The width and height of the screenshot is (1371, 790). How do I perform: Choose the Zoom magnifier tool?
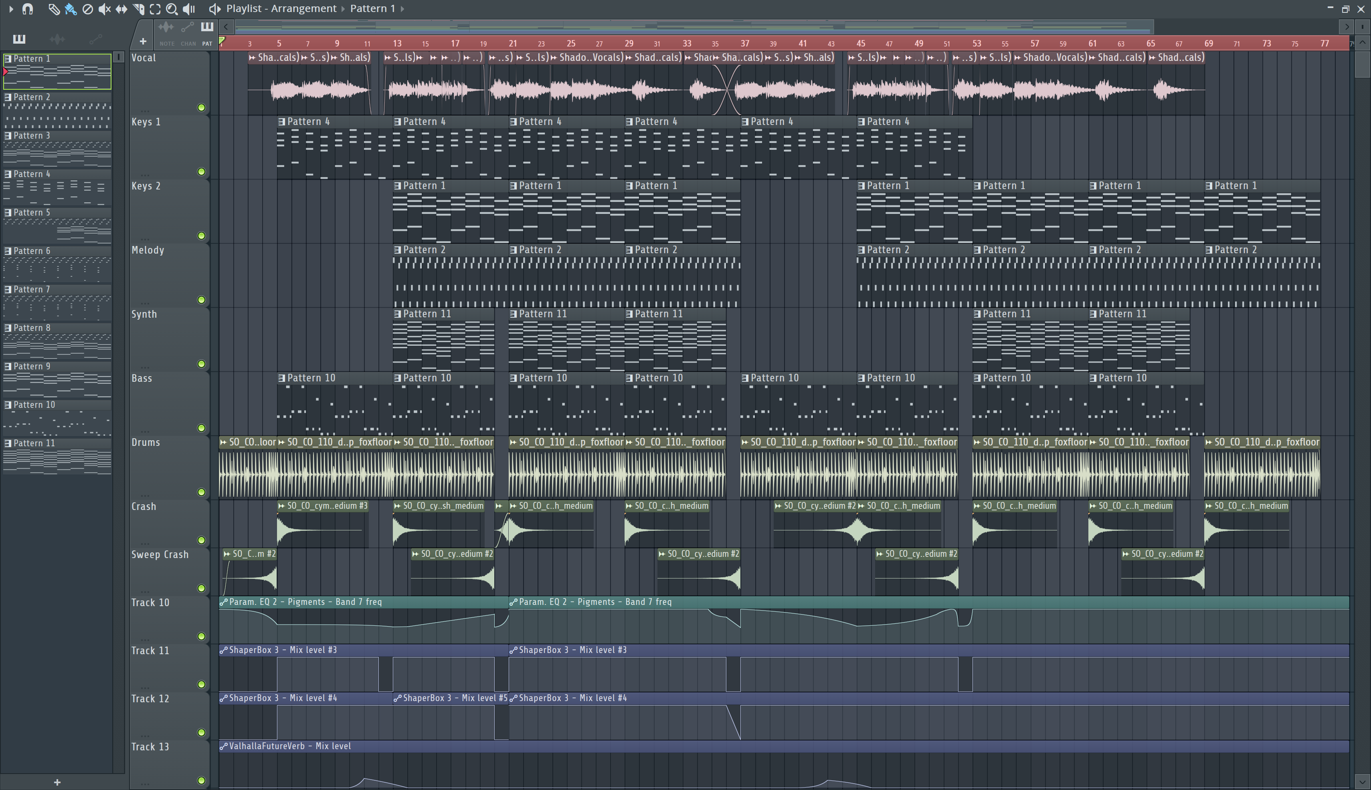point(172,9)
